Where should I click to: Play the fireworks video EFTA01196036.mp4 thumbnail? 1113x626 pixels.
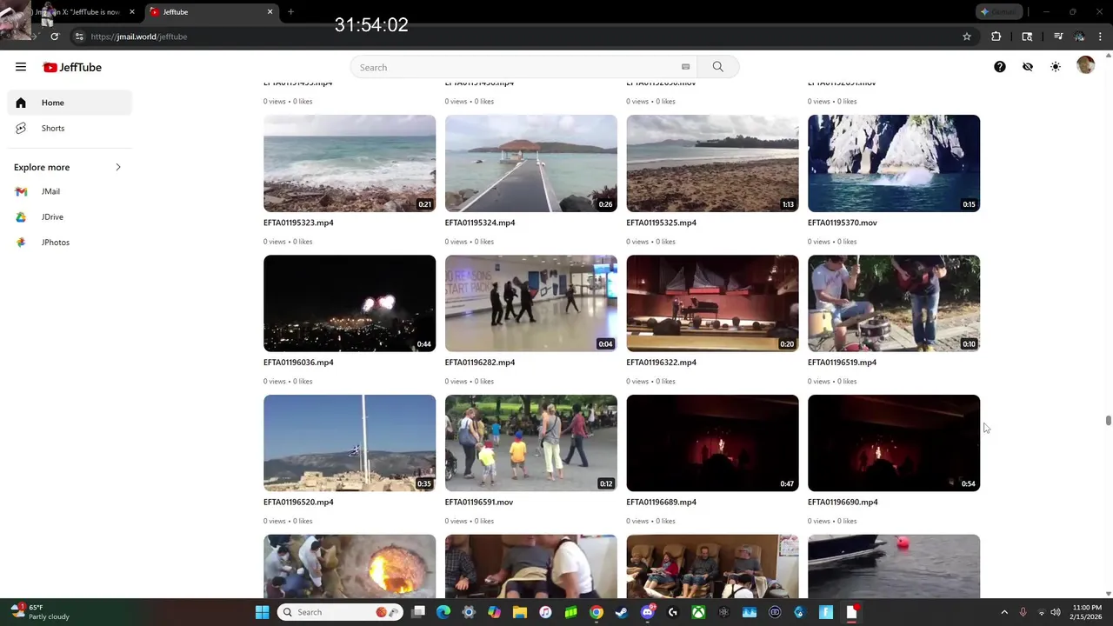[350, 303]
